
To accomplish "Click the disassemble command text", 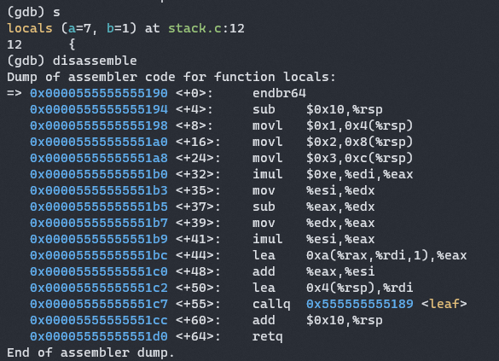I will click(95, 61).
